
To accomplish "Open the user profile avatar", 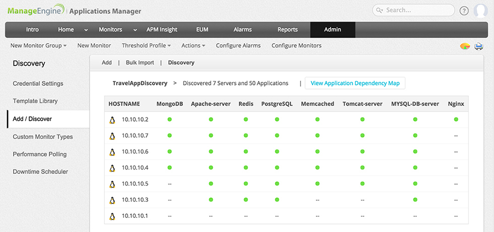I will 480,11.
